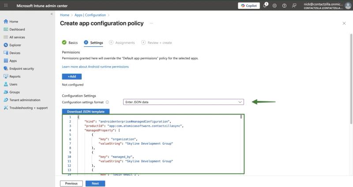353x187 pixels.
Task: Open the feedback person icon
Action: [x=294, y=6]
